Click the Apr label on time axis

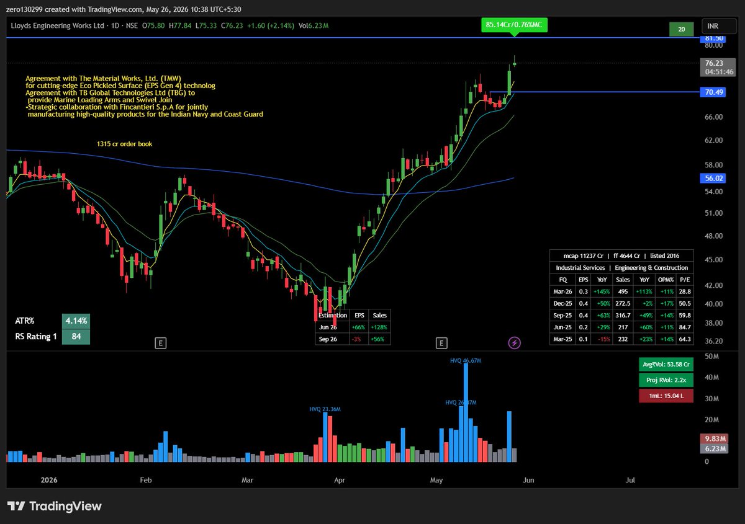tap(339, 480)
